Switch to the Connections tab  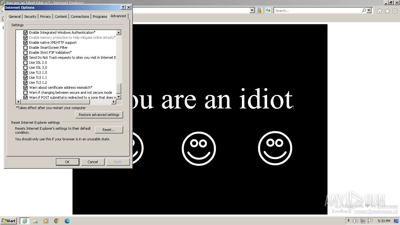coord(80,17)
